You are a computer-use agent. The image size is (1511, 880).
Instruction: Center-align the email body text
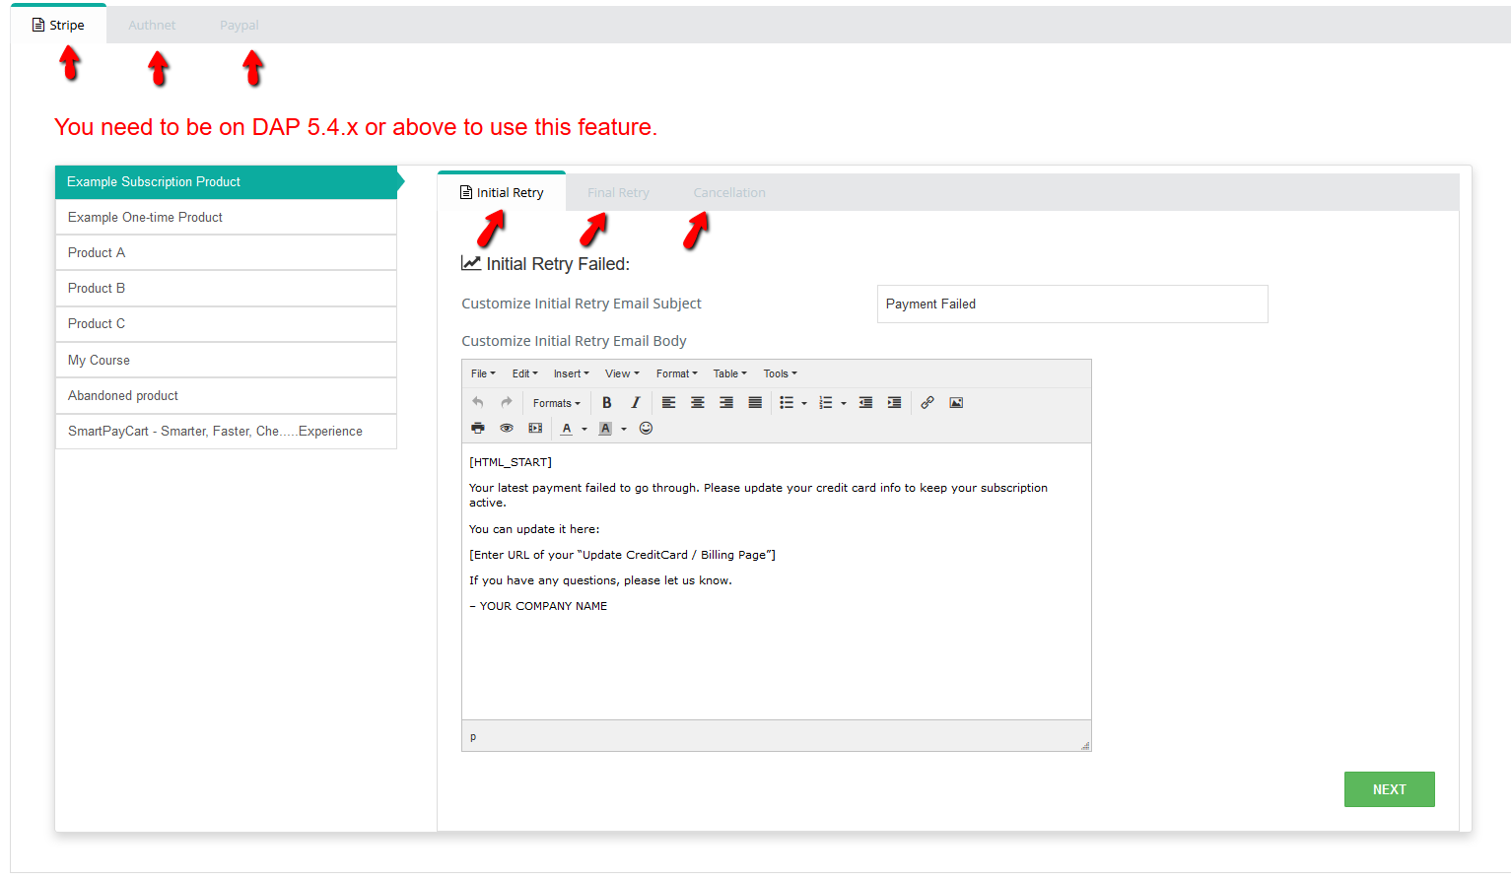pyautogui.click(x=698, y=403)
